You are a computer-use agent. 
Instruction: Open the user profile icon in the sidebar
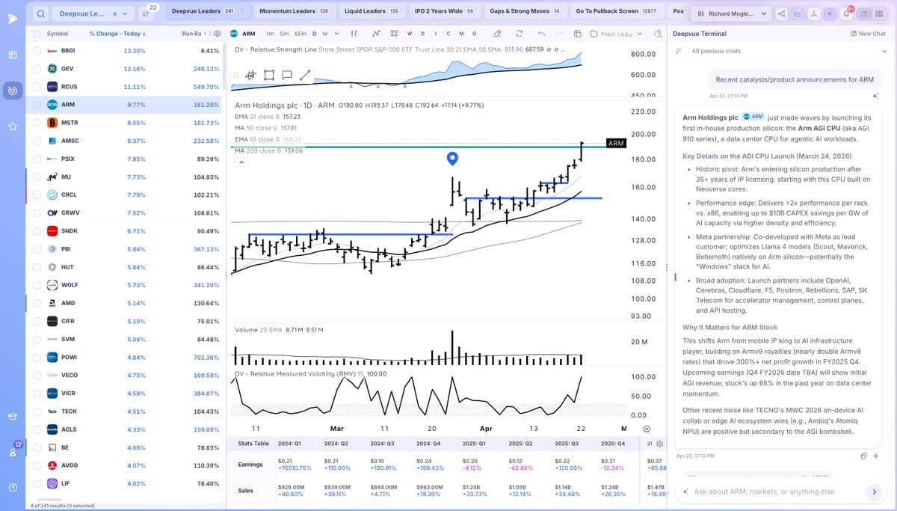13,451
